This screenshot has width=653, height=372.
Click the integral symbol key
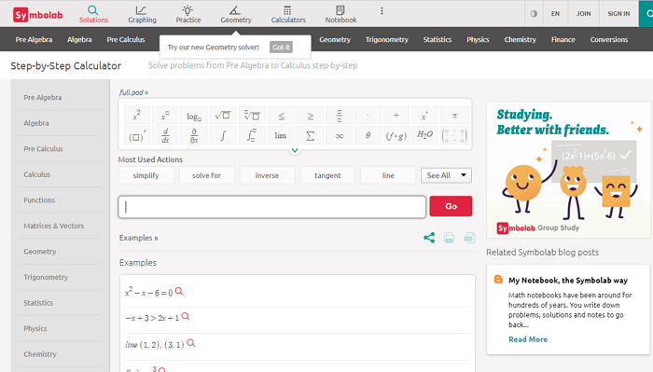(223, 135)
